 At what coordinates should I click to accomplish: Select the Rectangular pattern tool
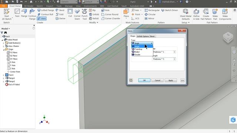point(152,10)
